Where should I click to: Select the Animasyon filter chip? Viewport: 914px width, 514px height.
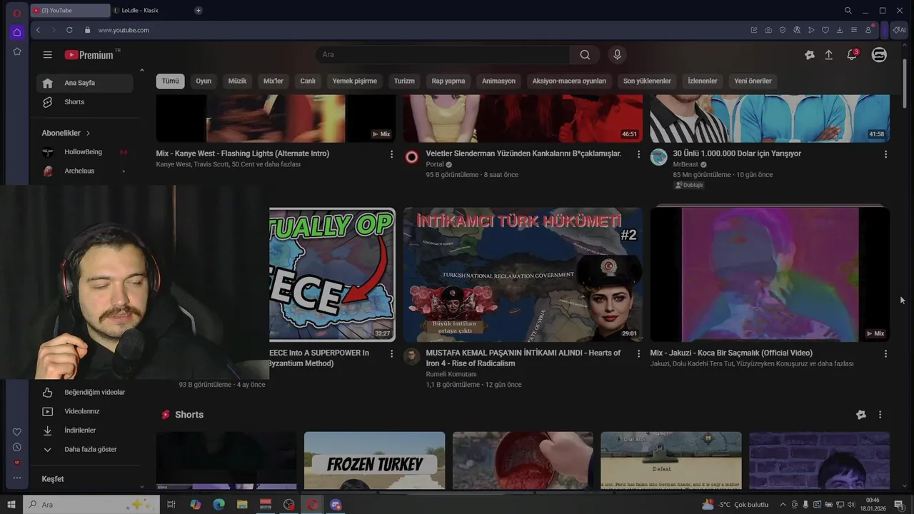point(498,81)
